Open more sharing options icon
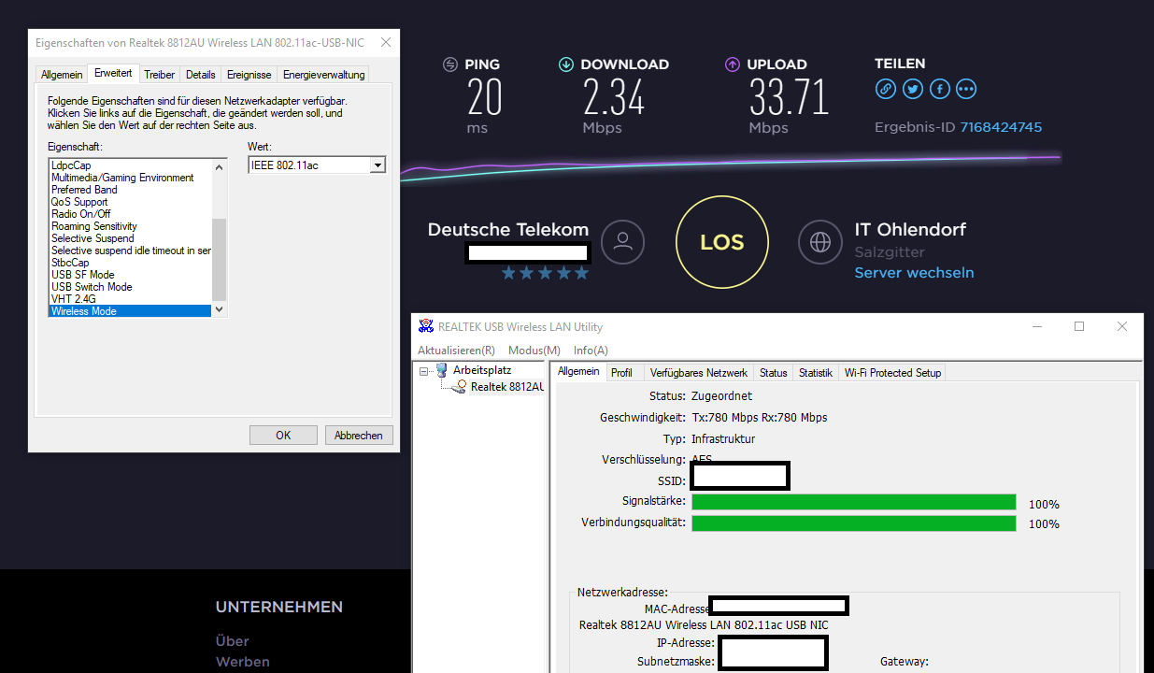The image size is (1154, 673). coord(966,89)
